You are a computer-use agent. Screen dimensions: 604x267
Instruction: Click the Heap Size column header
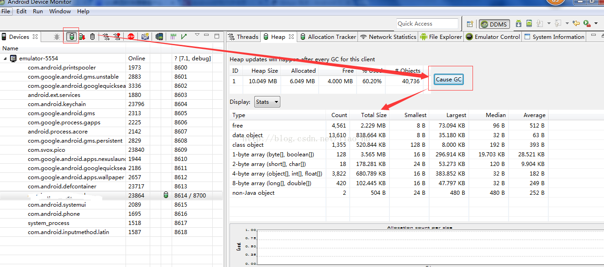click(x=261, y=70)
